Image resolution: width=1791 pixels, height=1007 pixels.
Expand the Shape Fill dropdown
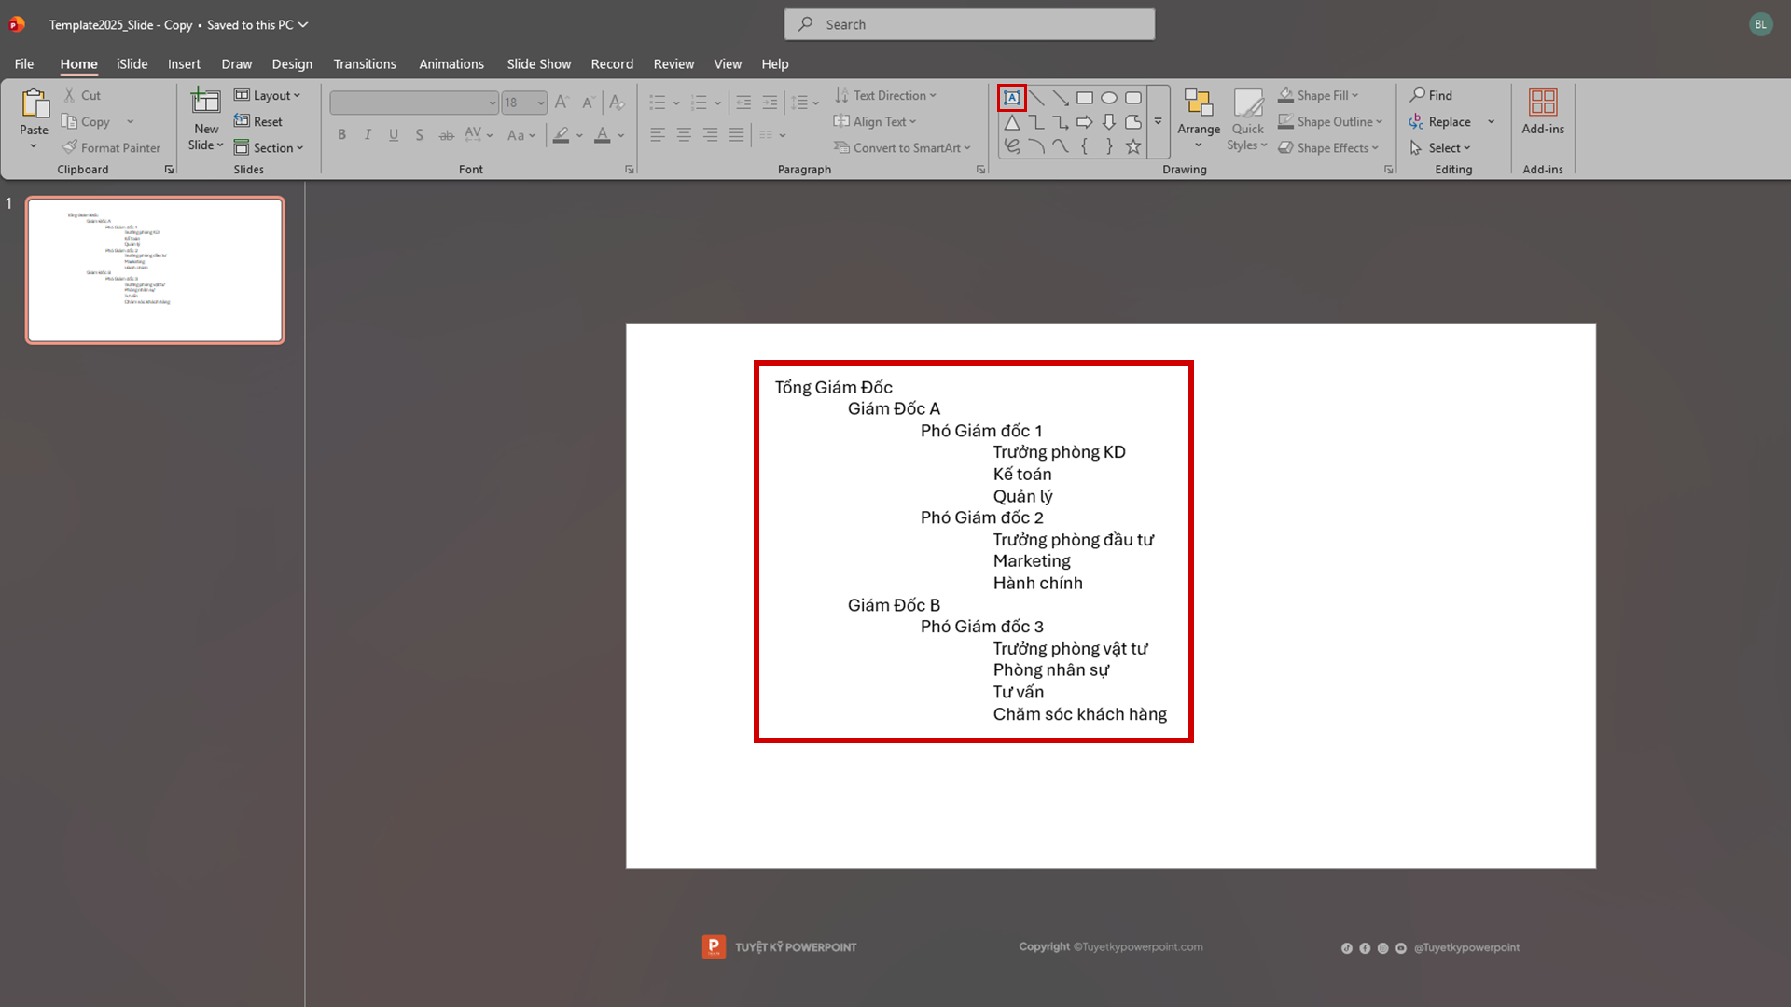pyautogui.click(x=1355, y=95)
